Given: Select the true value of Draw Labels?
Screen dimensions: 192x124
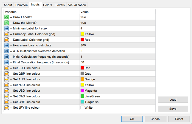Looking at the screenshot, I should coord(83,17).
